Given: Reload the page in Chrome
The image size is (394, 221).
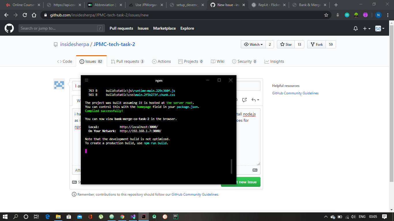Looking at the screenshot, I should tap(25, 15).
